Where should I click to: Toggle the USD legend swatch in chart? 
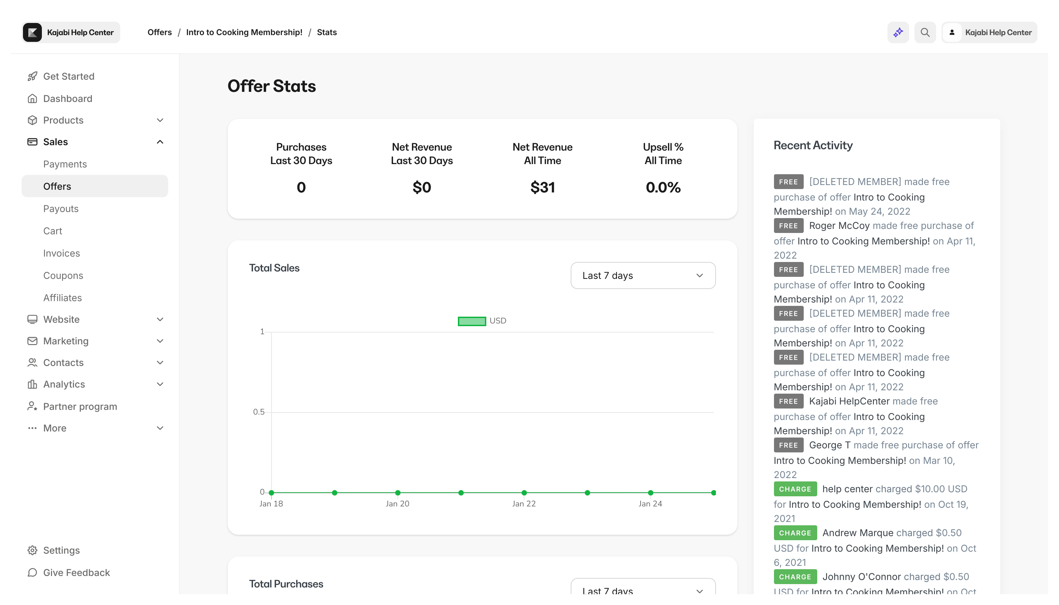[472, 321]
